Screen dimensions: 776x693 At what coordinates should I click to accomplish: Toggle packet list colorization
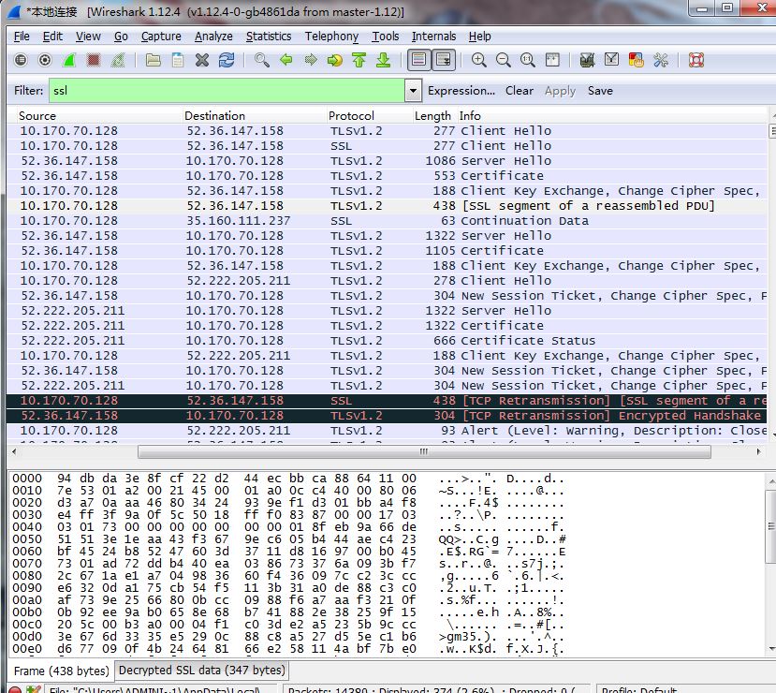419,60
